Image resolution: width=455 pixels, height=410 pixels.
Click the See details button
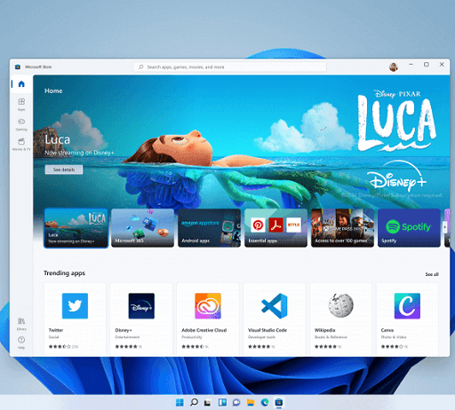[x=64, y=170]
